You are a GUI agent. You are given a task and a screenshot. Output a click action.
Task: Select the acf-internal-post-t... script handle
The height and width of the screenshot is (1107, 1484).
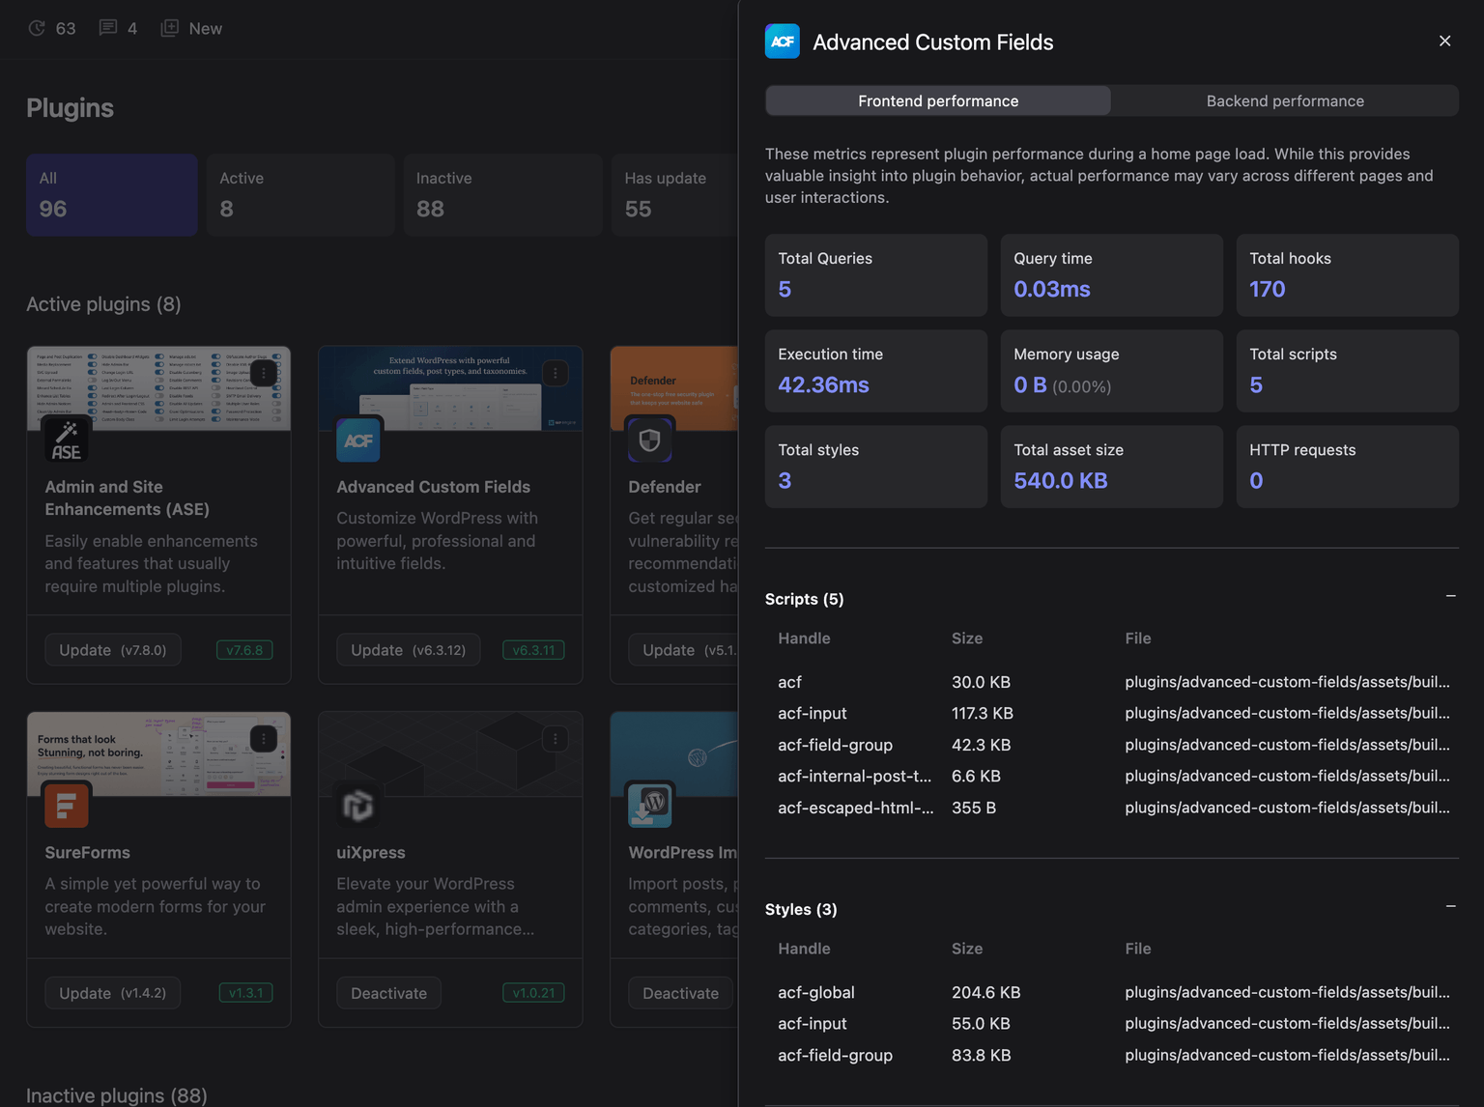855,776
